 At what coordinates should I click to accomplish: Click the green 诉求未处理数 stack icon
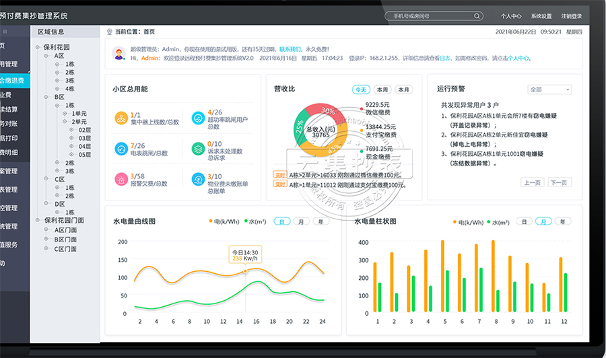pyautogui.click(x=197, y=148)
